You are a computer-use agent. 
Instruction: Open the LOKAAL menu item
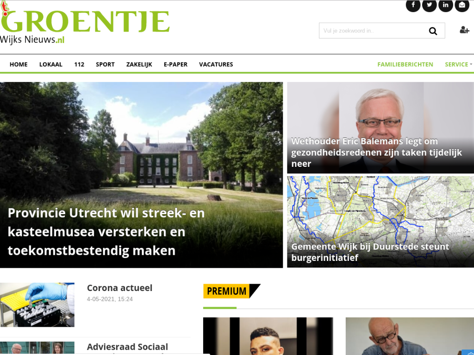(x=51, y=64)
